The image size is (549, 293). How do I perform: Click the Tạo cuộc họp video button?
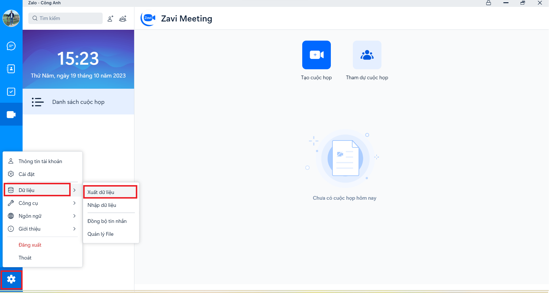pyautogui.click(x=317, y=55)
